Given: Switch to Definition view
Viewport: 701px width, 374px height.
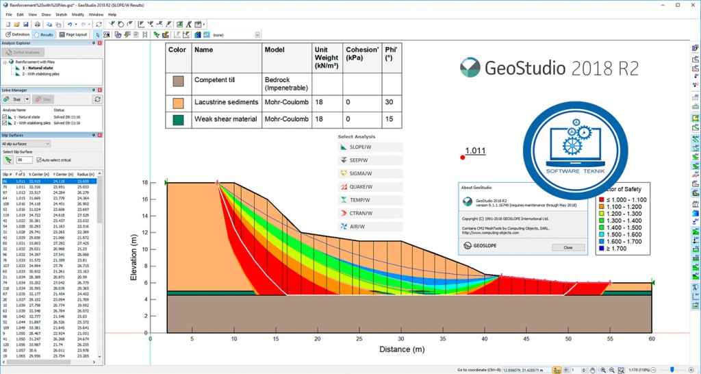Looking at the screenshot, I should 17,34.
